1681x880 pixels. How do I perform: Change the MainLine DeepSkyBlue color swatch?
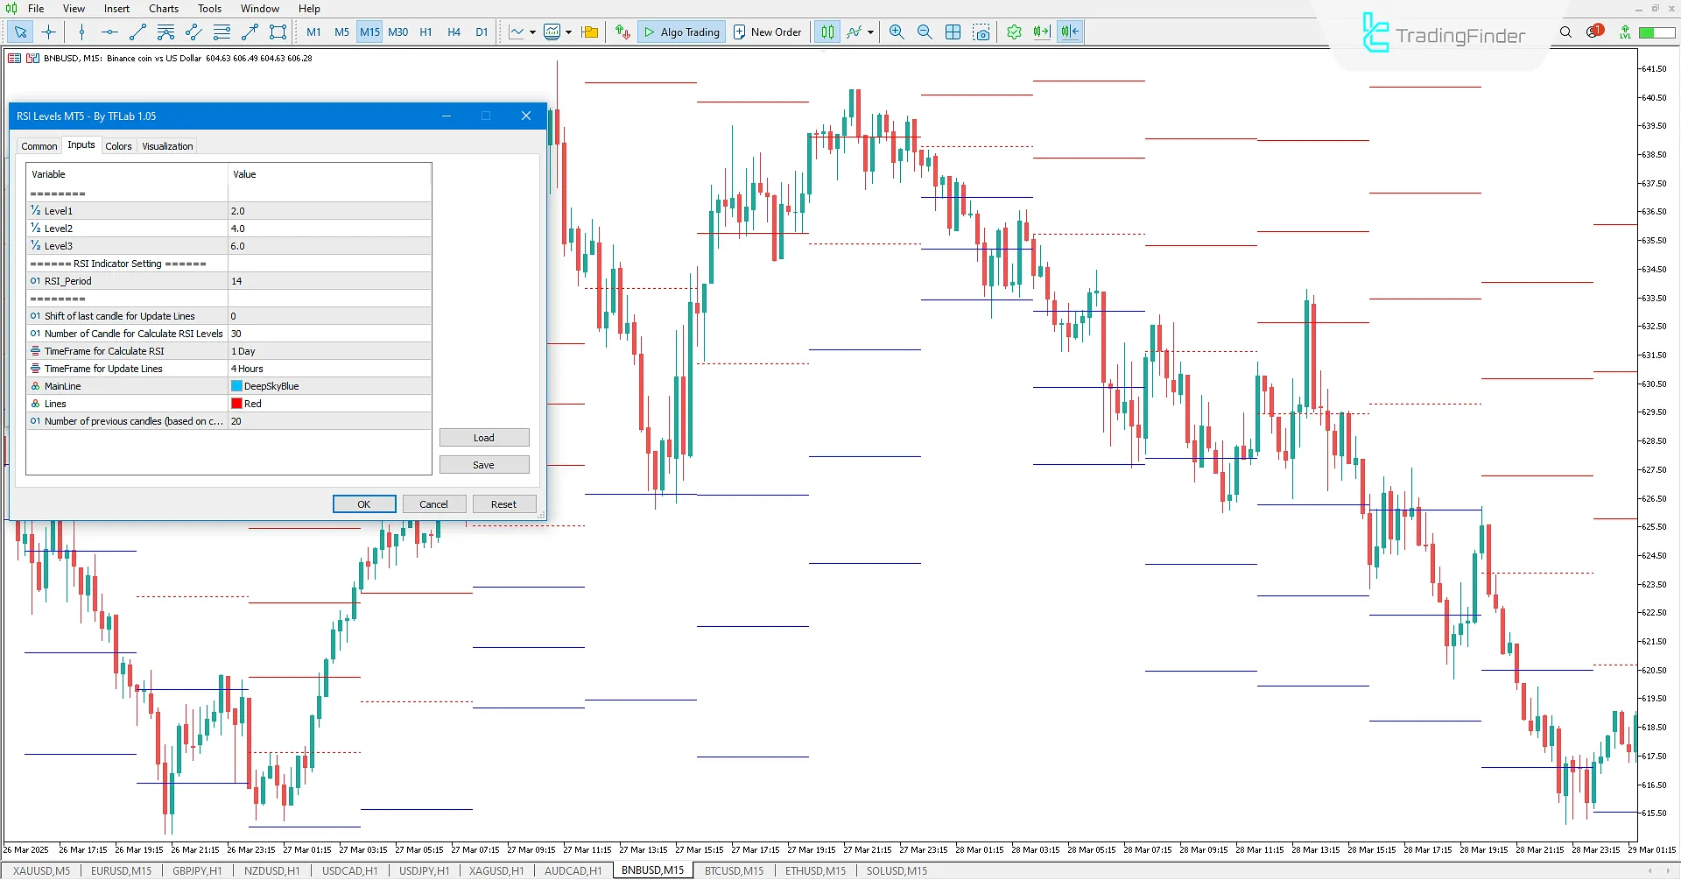[236, 385]
